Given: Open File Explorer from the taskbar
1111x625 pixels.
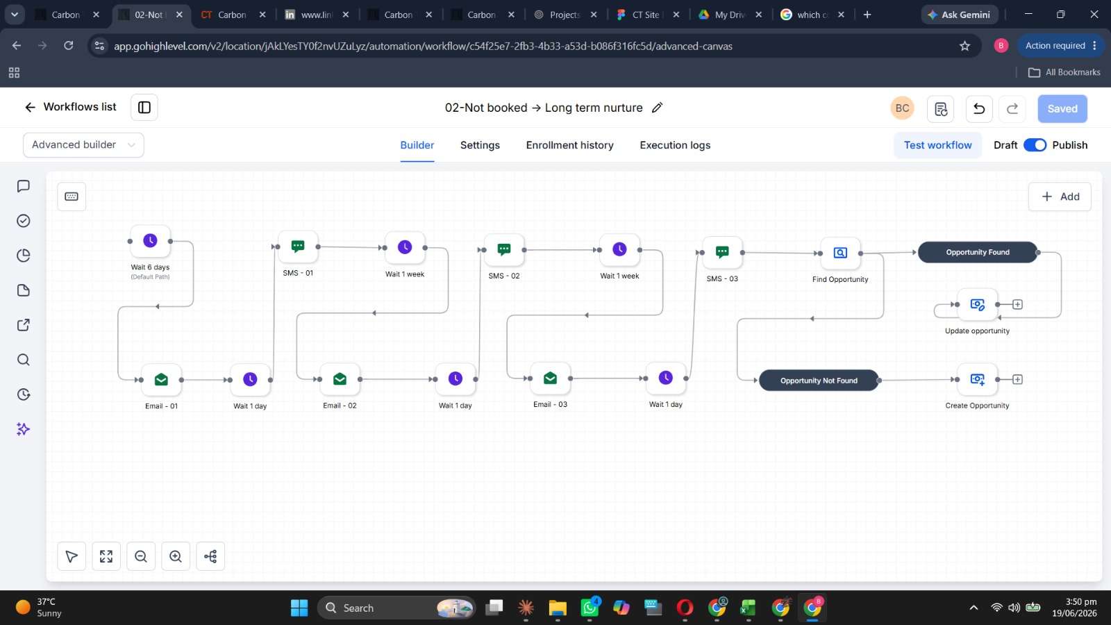Looking at the screenshot, I should (558, 608).
